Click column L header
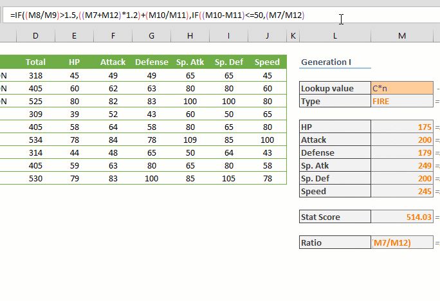This screenshot has width=440, height=301. coord(335,35)
